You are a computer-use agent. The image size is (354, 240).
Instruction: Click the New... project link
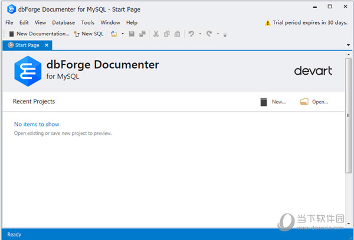(273, 102)
